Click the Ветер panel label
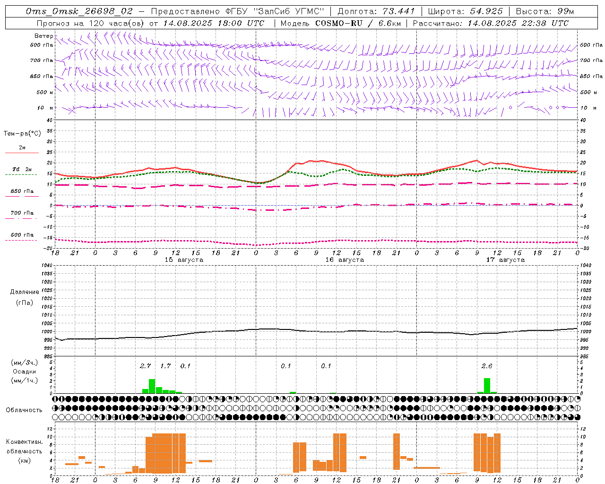Screen dimensions: 605x484 tap(43, 36)
